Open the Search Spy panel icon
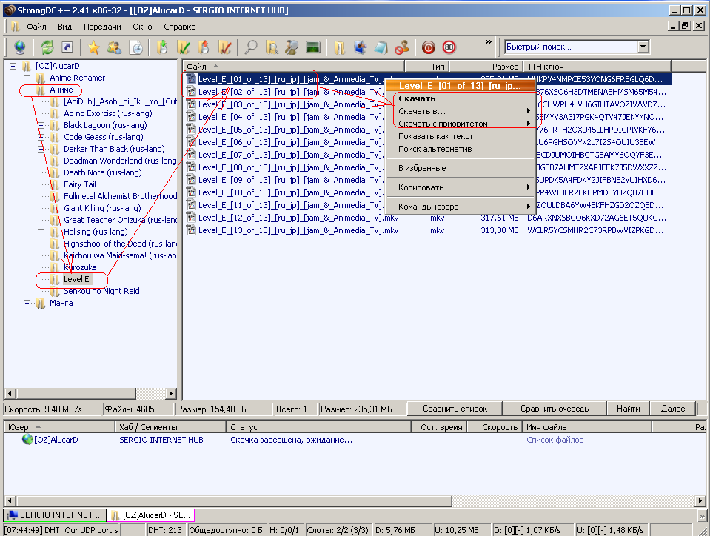710x536 pixels. (291, 47)
